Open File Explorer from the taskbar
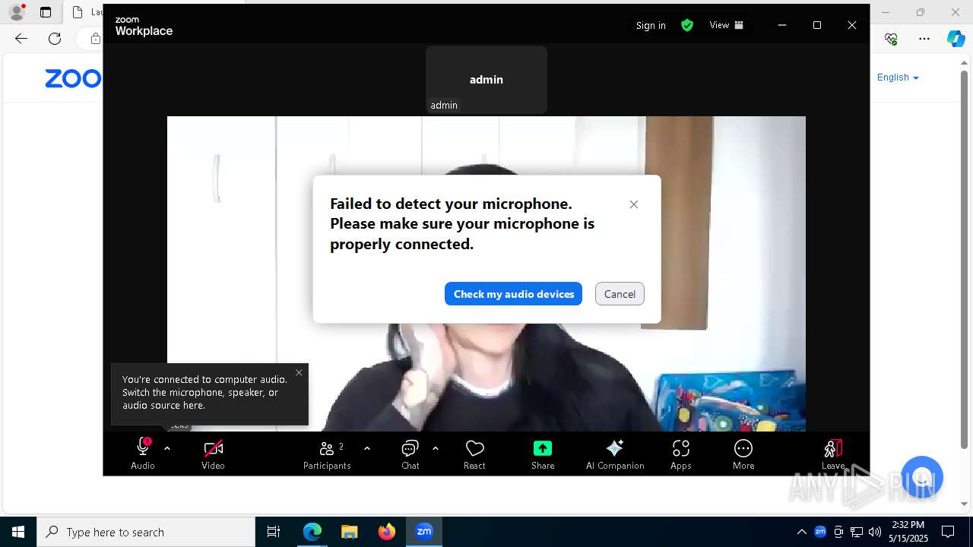Screen dimensions: 973x547 (349, 532)
